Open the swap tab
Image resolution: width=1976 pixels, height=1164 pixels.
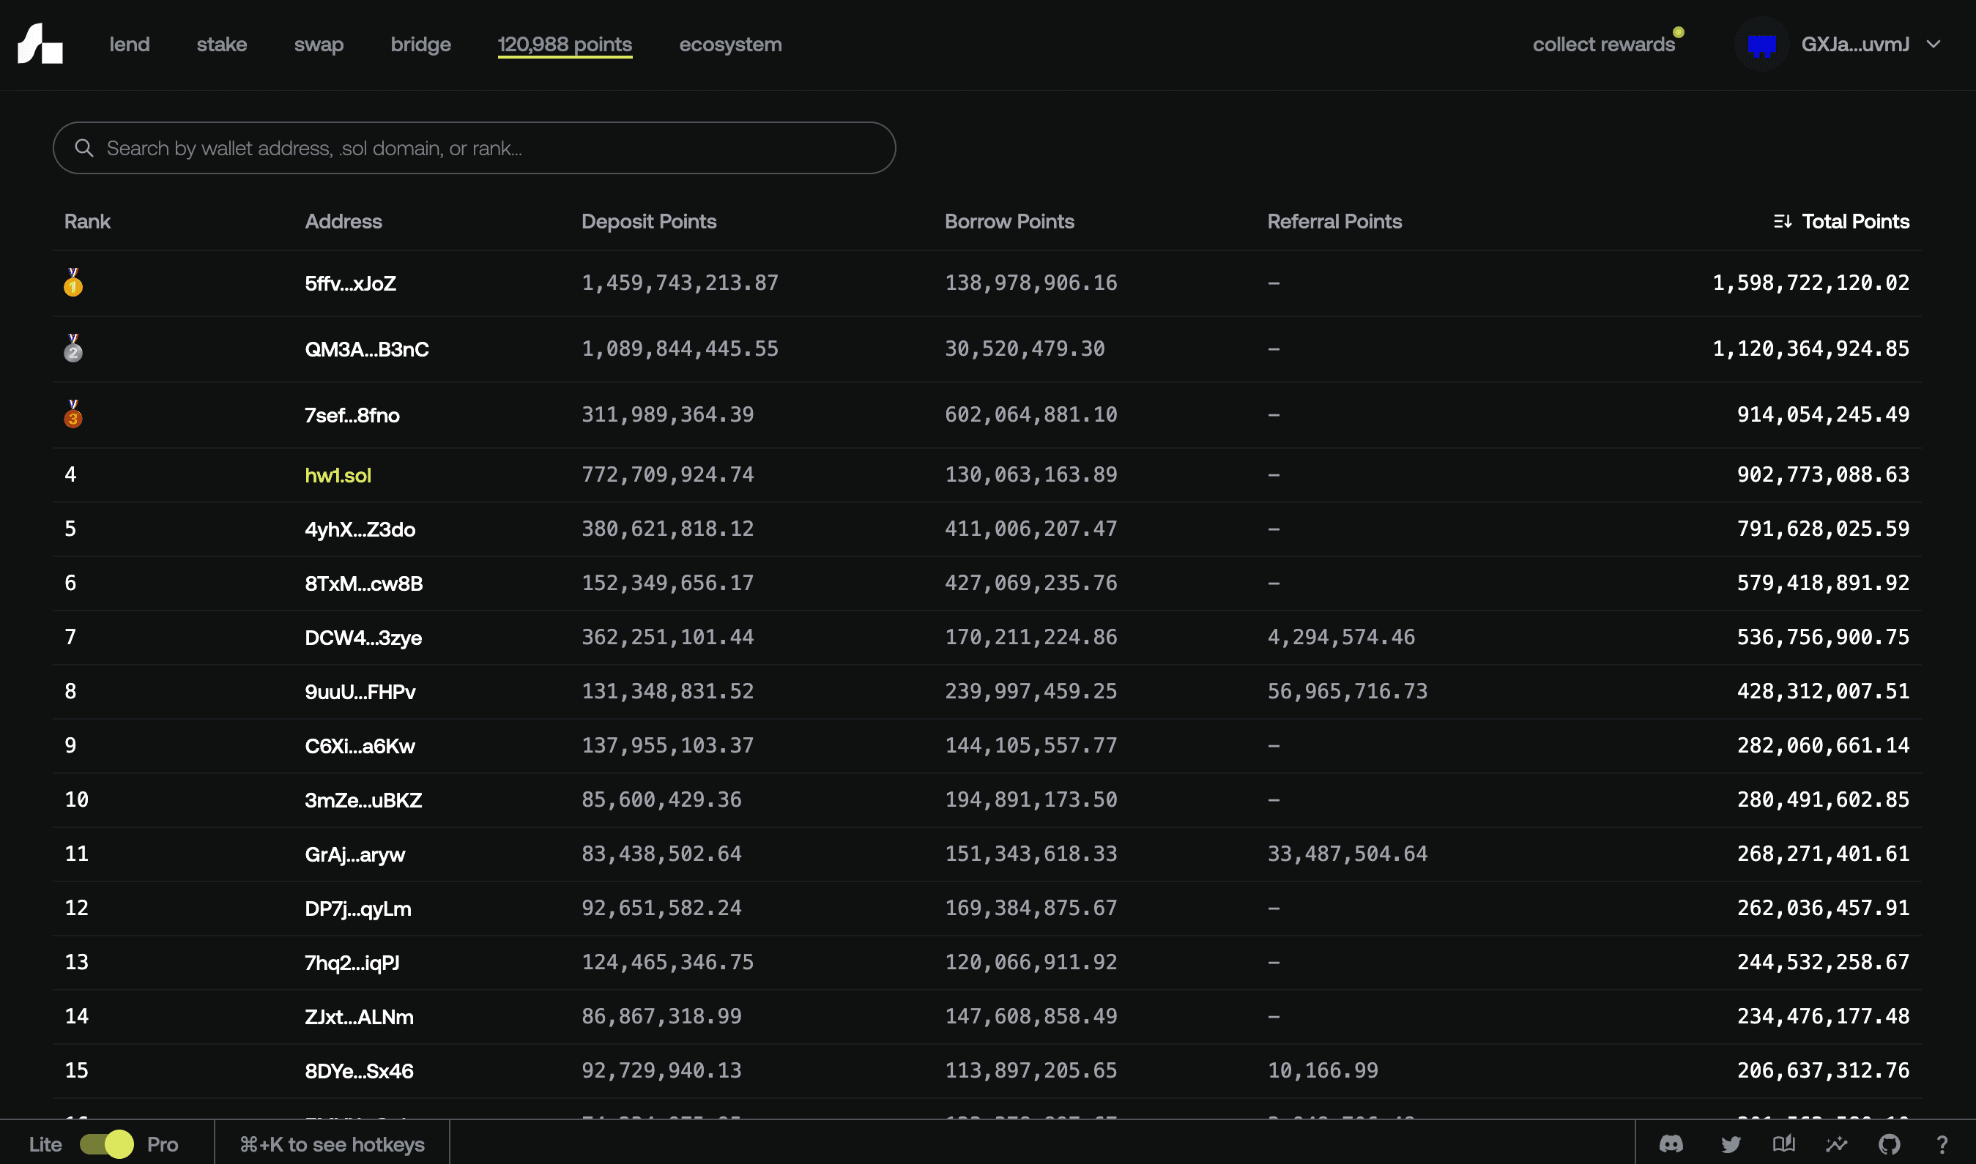(x=319, y=45)
